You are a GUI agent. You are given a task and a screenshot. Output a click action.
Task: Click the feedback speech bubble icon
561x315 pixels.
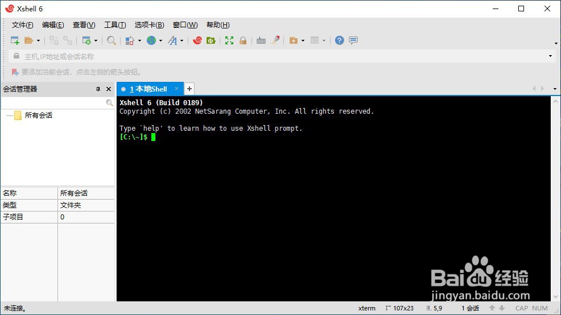tap(353, 40)
